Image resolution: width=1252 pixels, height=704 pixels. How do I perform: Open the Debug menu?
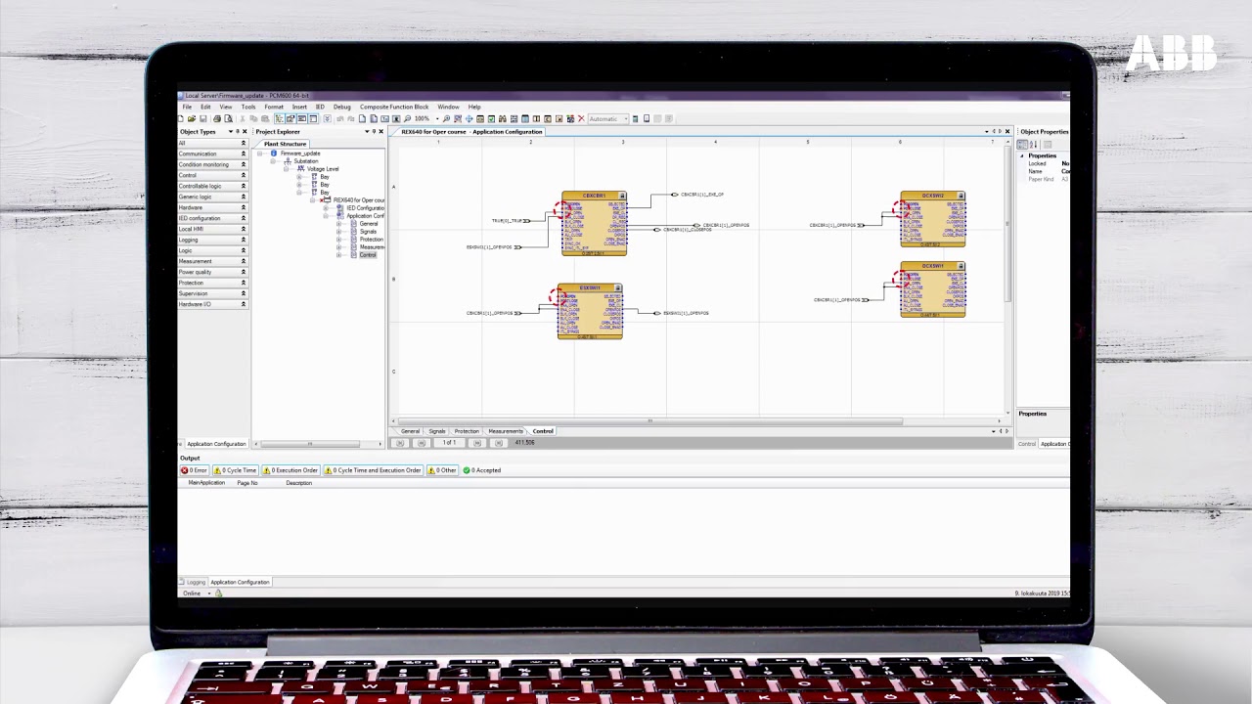(341, 107)
